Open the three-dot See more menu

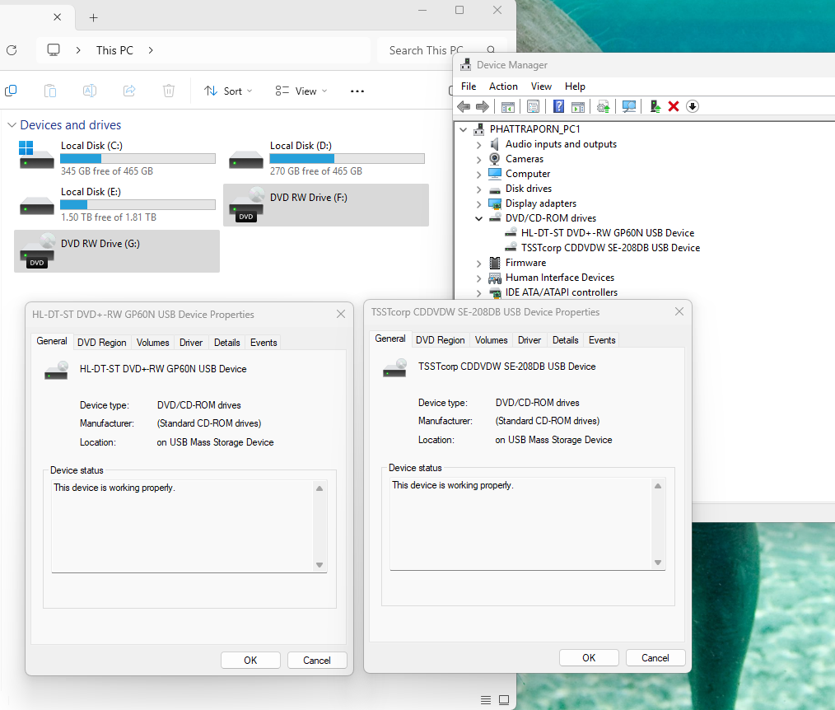[357, 91]
